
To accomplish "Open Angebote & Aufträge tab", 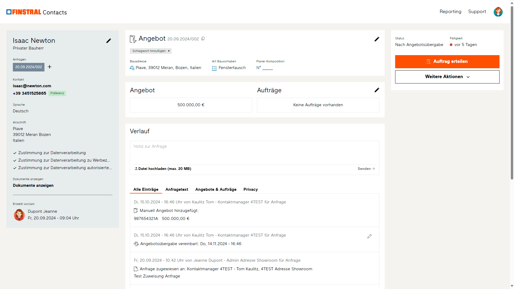I will [x=216, y=189].
